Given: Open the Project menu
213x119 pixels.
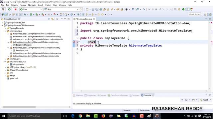Looking at the screenshot, I should pyautogui.click(x=48, y=5).
